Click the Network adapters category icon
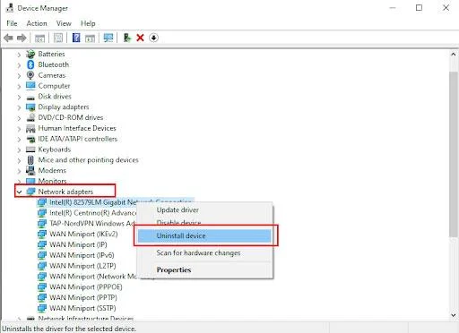The height and width of the screenshot is (333, 459). pyautogui.click(x=30, y=192)
